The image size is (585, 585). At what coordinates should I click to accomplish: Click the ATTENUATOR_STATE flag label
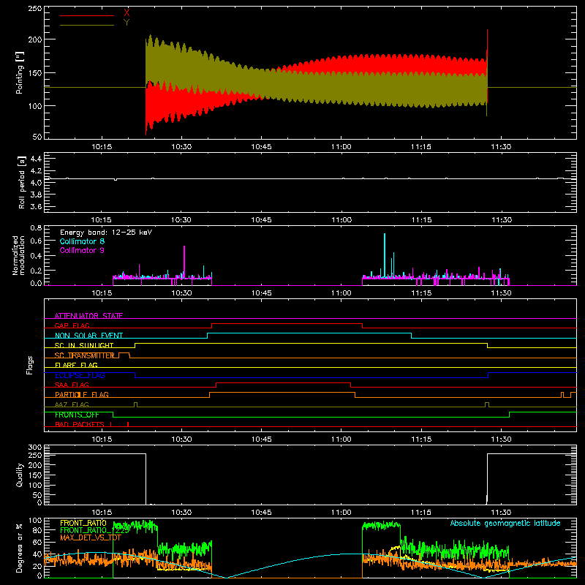click(x=88, y=316)
